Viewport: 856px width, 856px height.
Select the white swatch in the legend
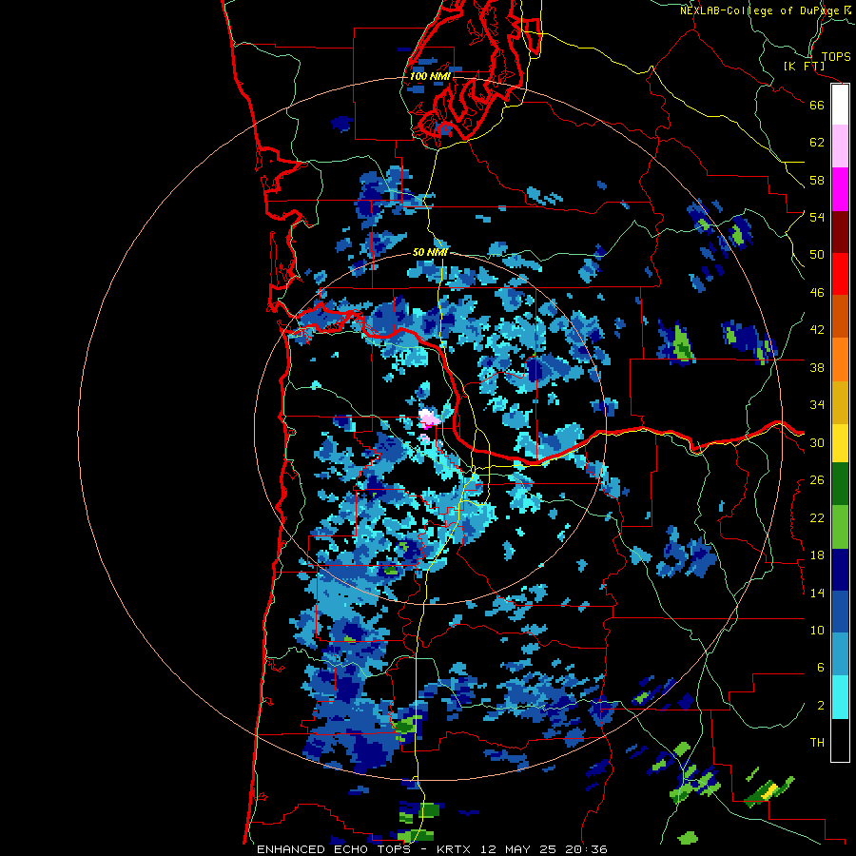[840, 105]
